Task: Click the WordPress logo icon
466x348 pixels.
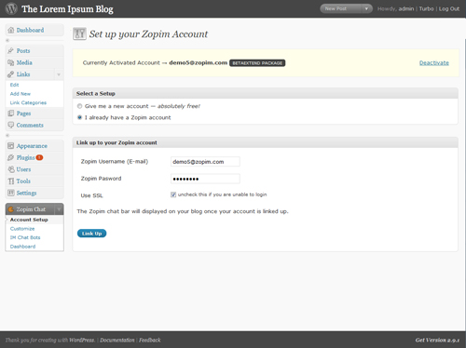Action: (x=11, y=8)
